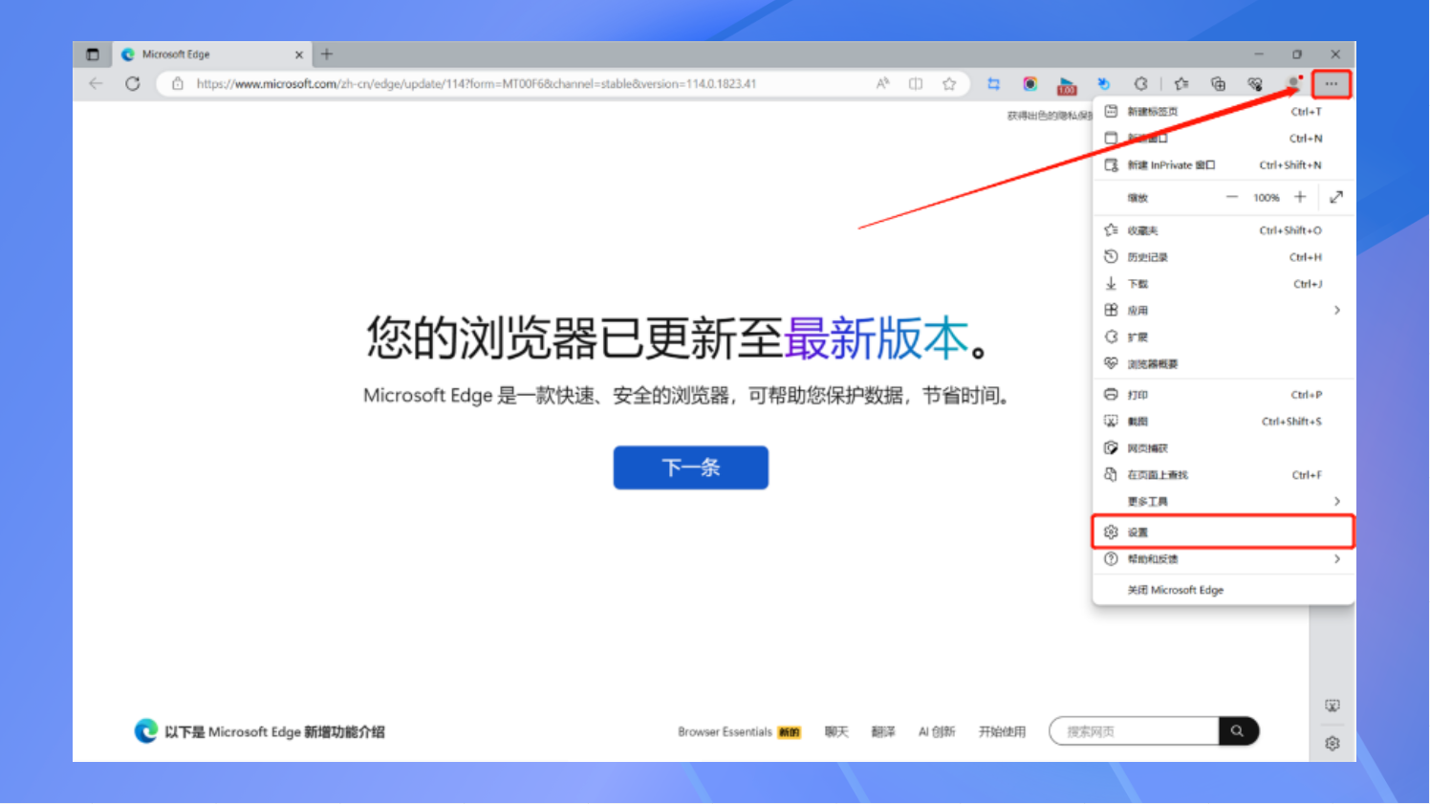This screenshot has width=1430, height=804.
Task: Click the Edge logo at page bottom
Action: click(146, 731)
